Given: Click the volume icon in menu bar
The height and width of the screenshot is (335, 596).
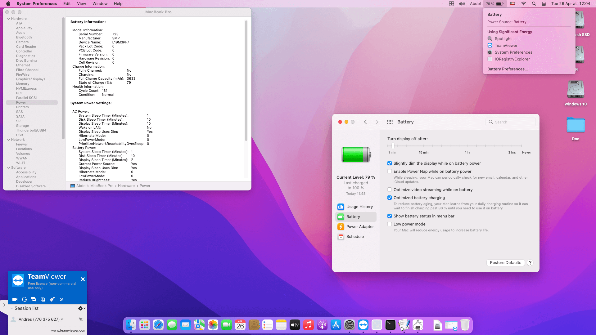Looking at the screenshot, I should pos(462,4).
